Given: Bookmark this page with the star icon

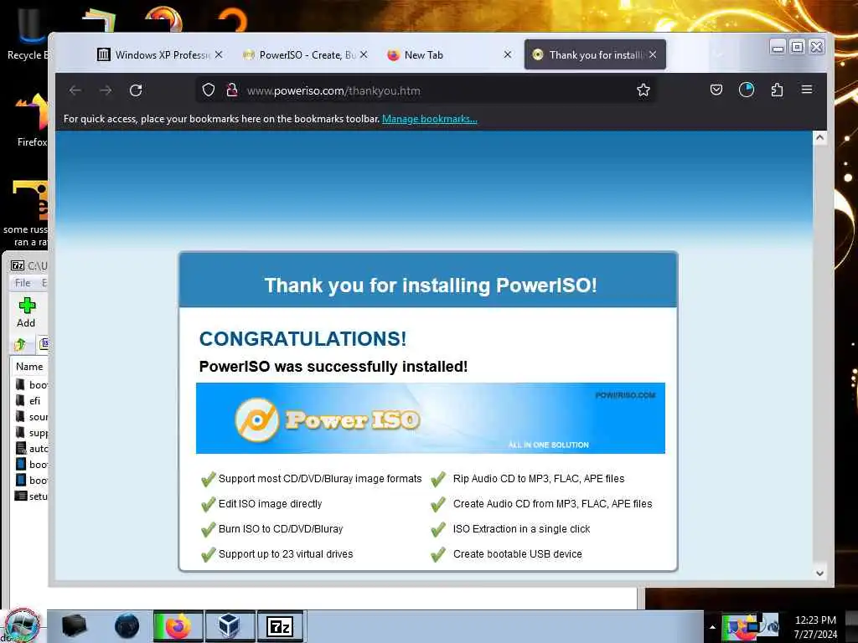Looking at the screenshot, I should coord(643,90).
